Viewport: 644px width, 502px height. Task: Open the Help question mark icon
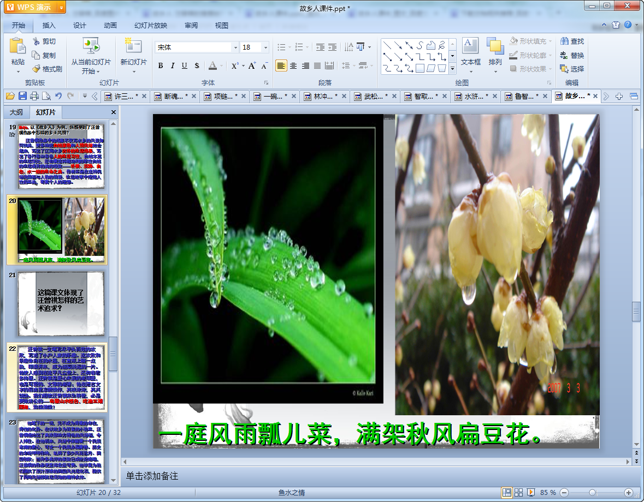pyautogui.click(x=628, y=25)
